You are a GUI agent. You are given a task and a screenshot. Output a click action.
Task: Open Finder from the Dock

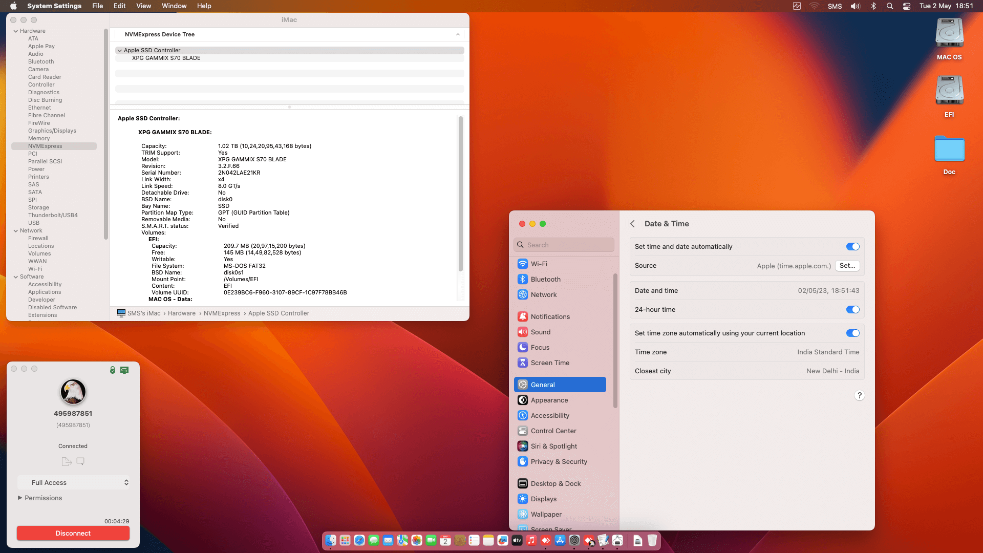[x=331, y=540]
